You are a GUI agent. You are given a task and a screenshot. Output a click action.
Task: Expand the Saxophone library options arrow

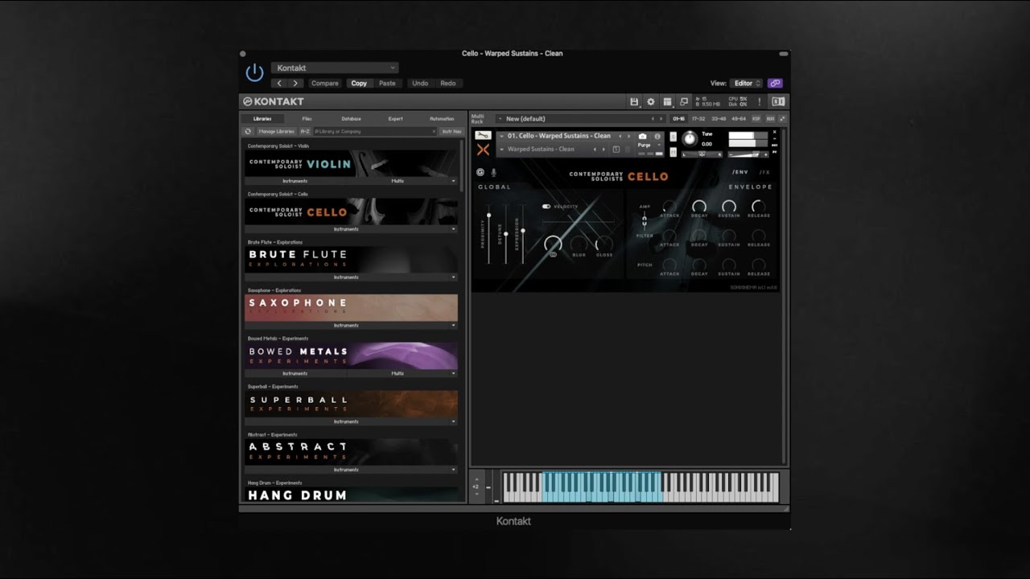coord(453,326)
